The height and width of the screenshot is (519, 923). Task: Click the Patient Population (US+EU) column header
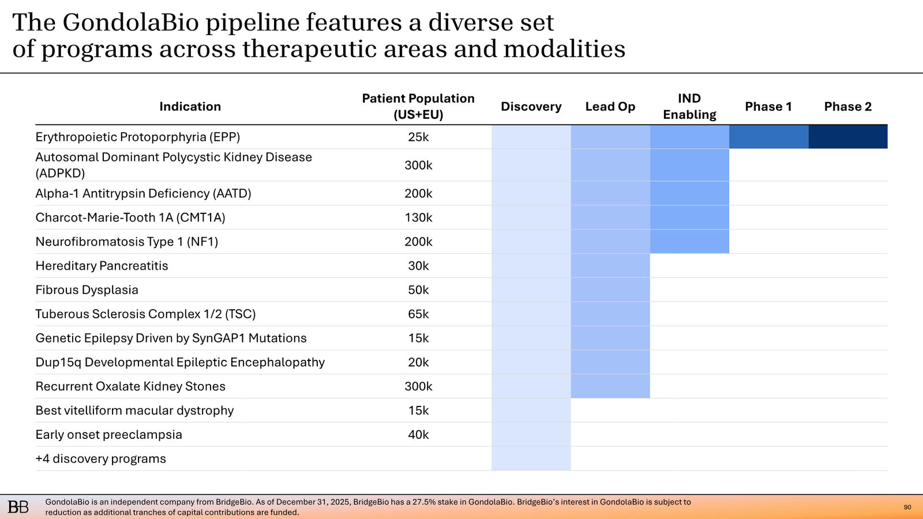(418, 107)
